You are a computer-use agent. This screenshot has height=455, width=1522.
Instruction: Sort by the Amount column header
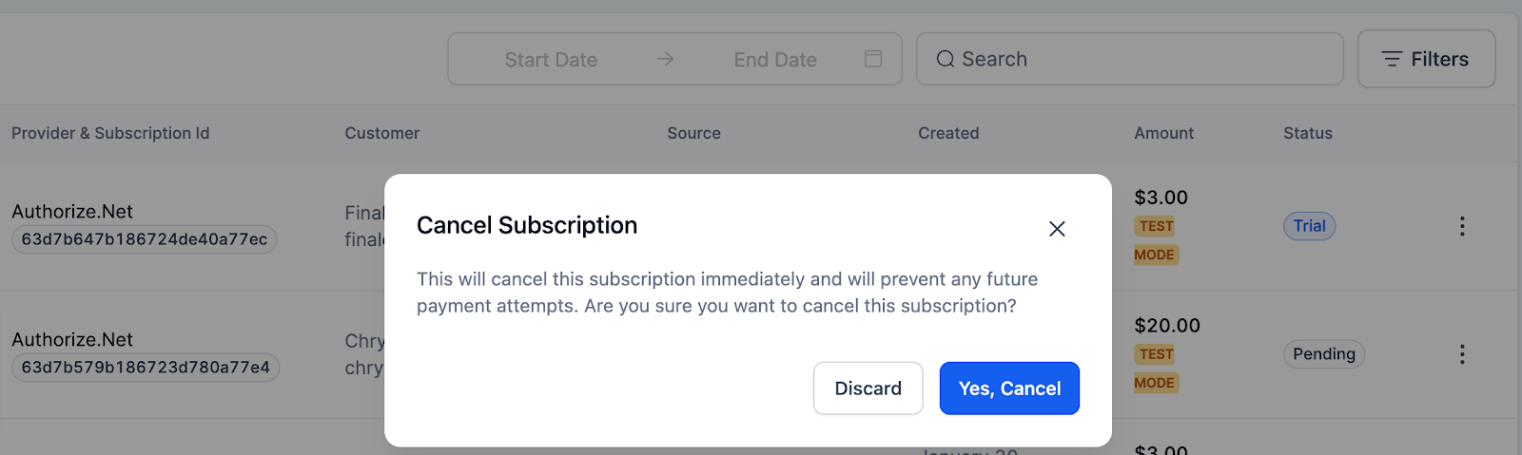click(x=1163, y=133)
